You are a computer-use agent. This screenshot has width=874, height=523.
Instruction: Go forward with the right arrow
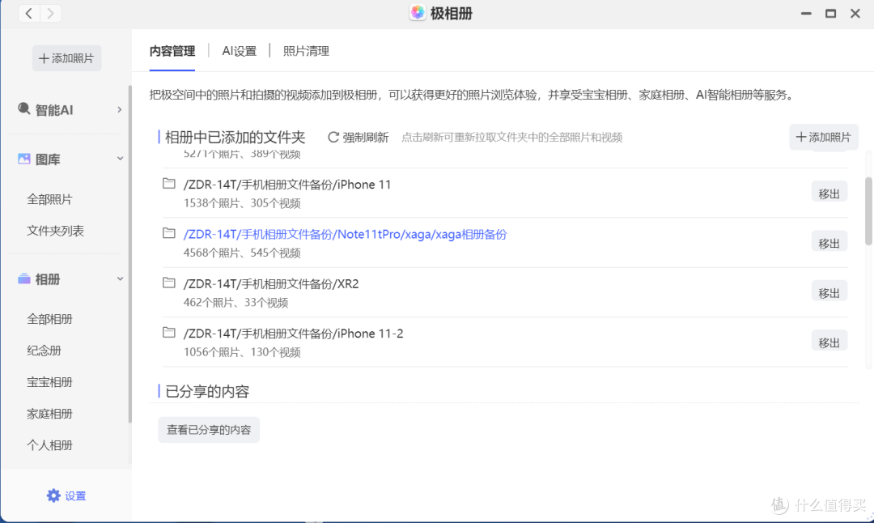point(50,14)
